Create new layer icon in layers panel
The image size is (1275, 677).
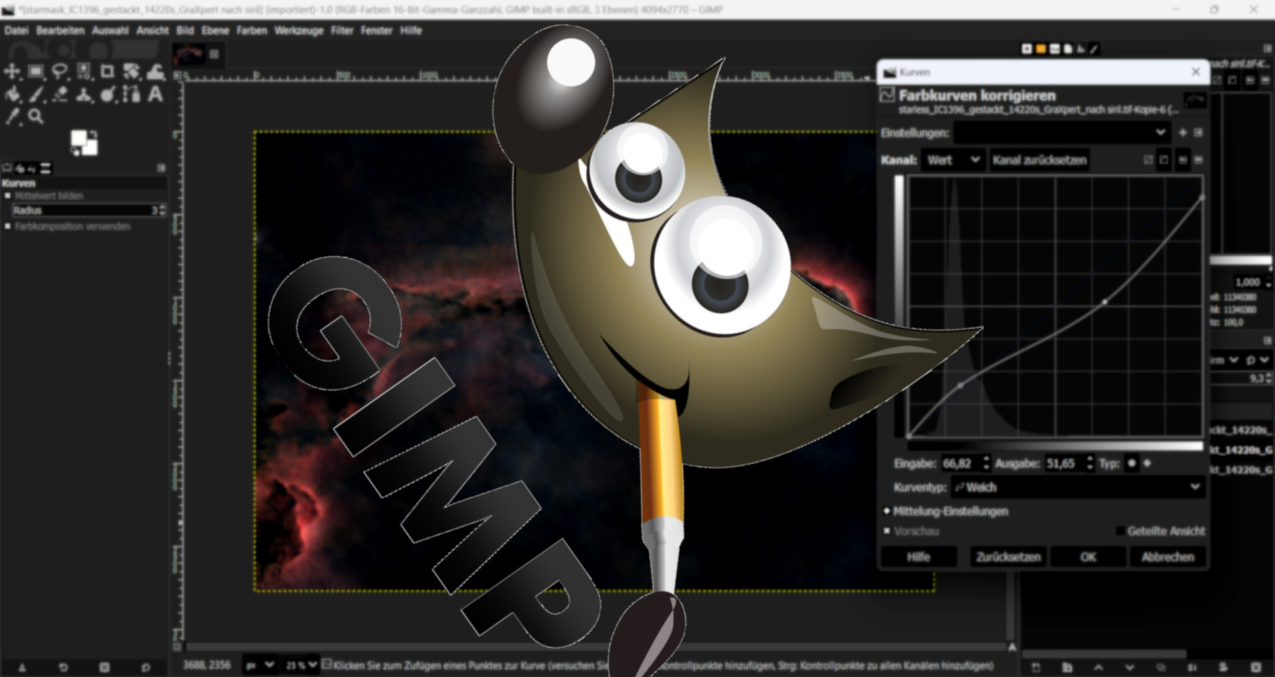coord(1035,667)
